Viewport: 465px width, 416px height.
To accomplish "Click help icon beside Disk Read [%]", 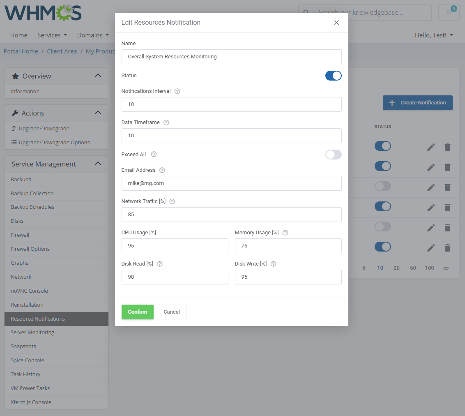I will 159,264.
